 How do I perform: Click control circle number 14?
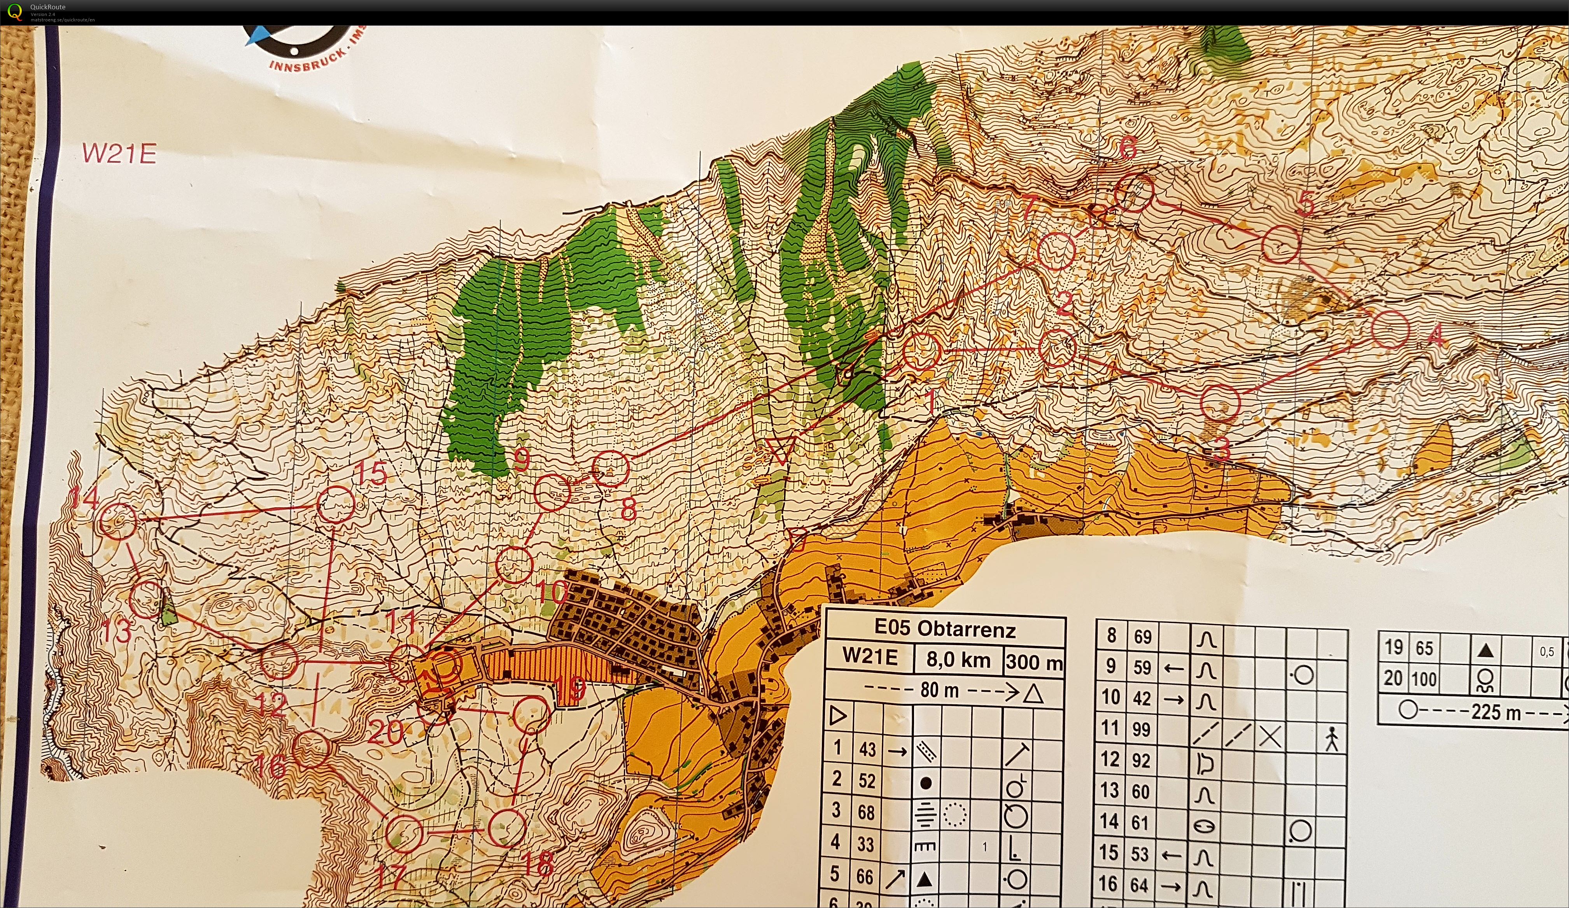click(118, 521)
